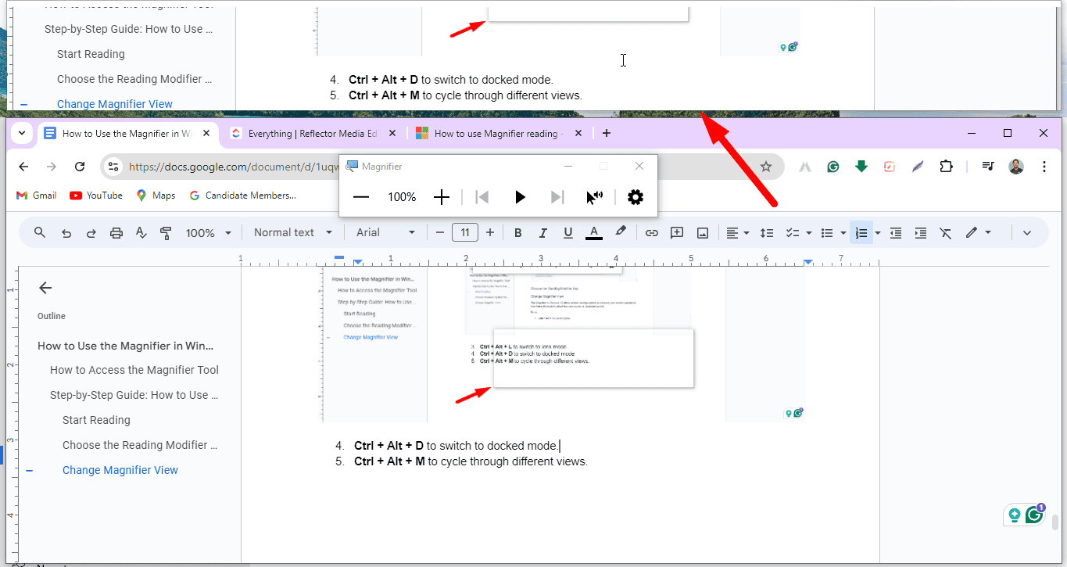Jump to Start Reading in the outline
This screenshot has width=1067, height=567.
pyautogui.click(x=96, y=420)
